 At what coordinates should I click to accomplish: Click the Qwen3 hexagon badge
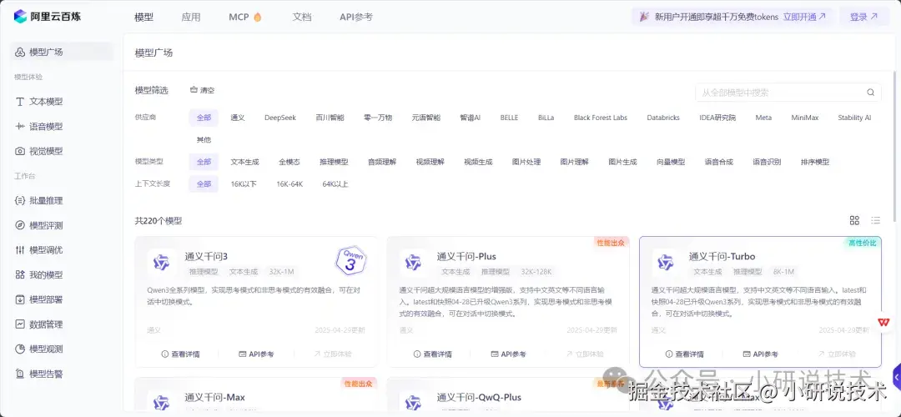(x=350, y=261)
